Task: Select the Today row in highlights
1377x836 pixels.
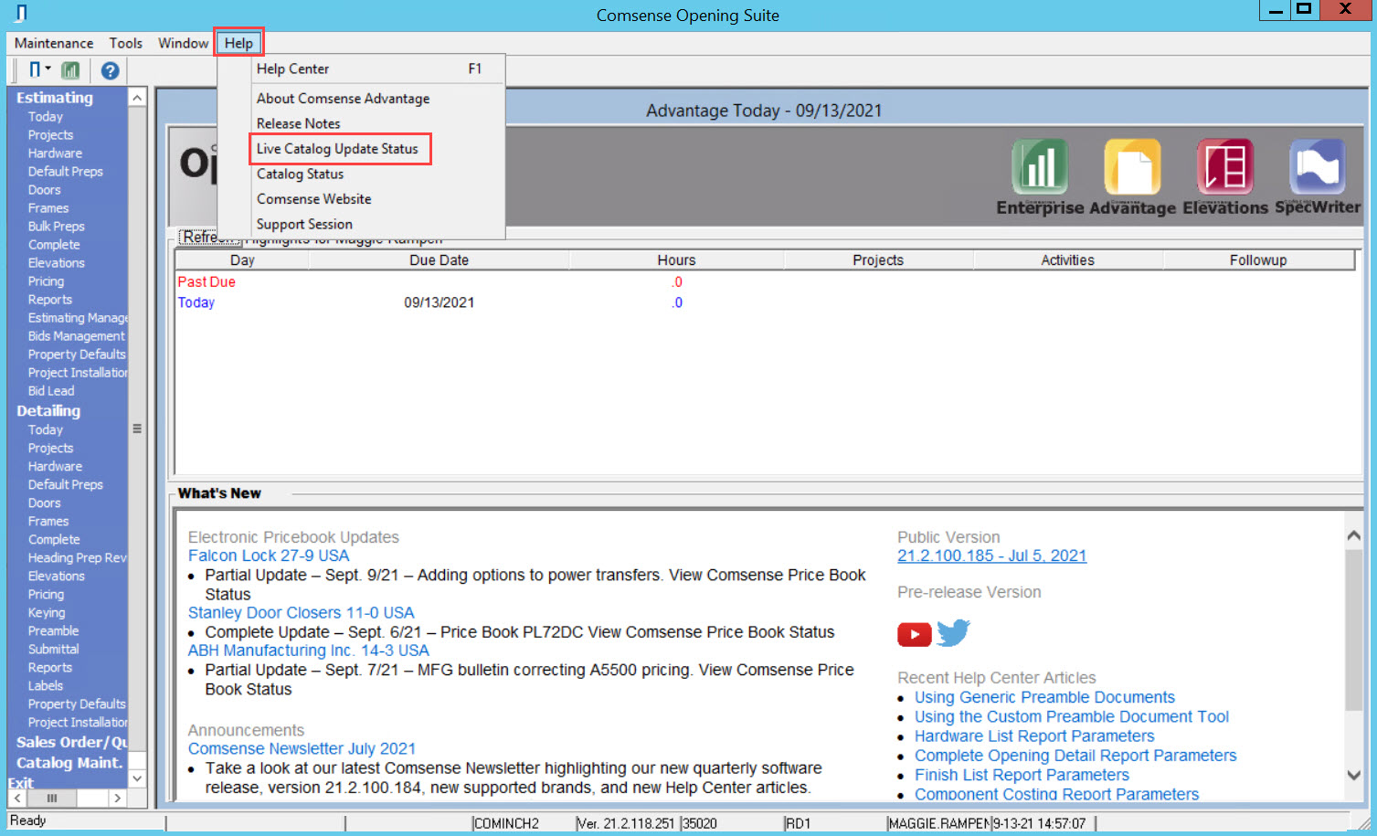Action: (x=764, y=302)
